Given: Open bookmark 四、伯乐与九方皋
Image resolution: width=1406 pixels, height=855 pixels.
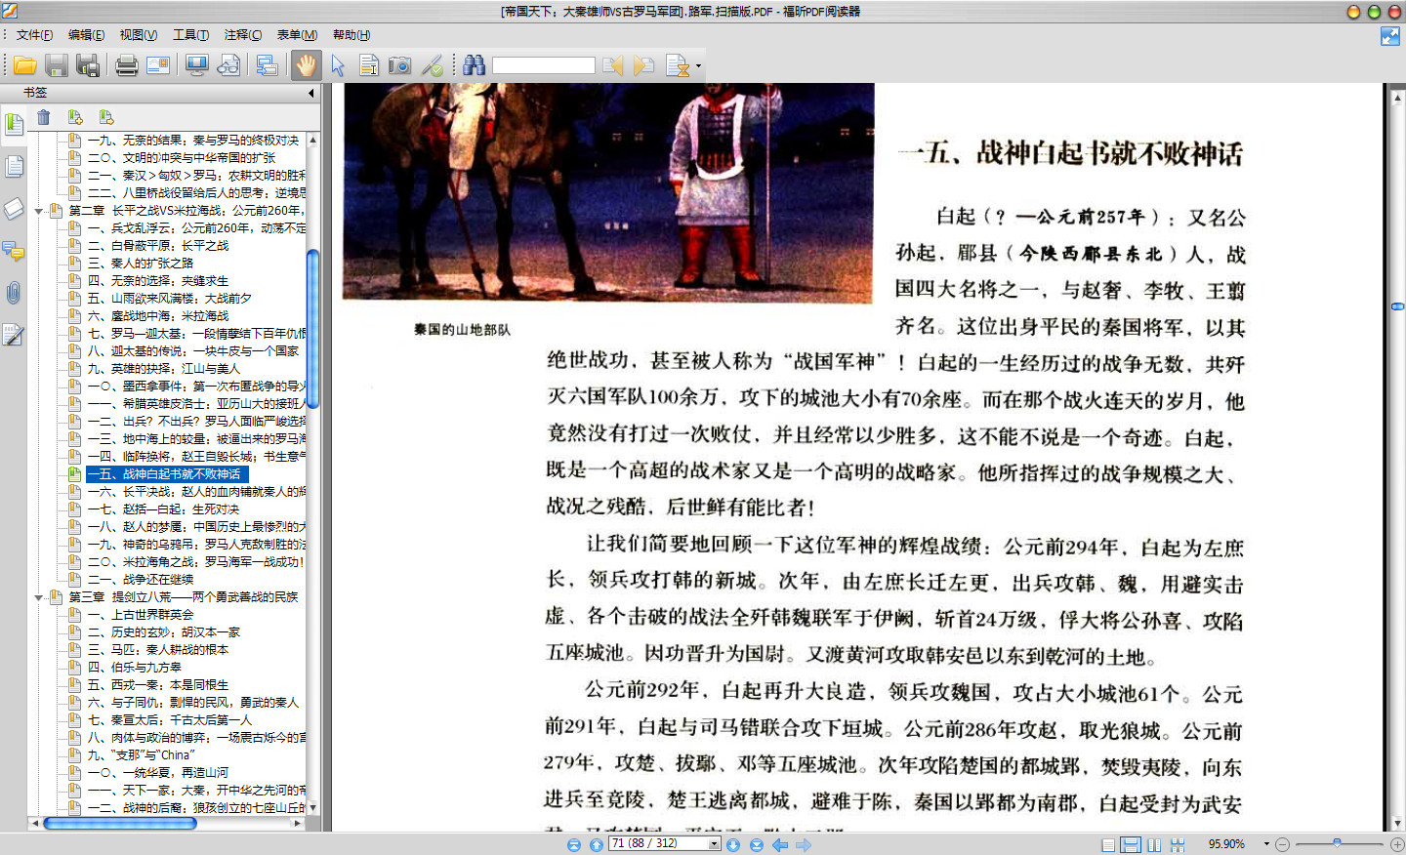Looking at the screenshot, I should (135, 668).
